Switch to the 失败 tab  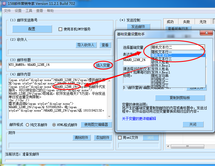coord(186,22)
